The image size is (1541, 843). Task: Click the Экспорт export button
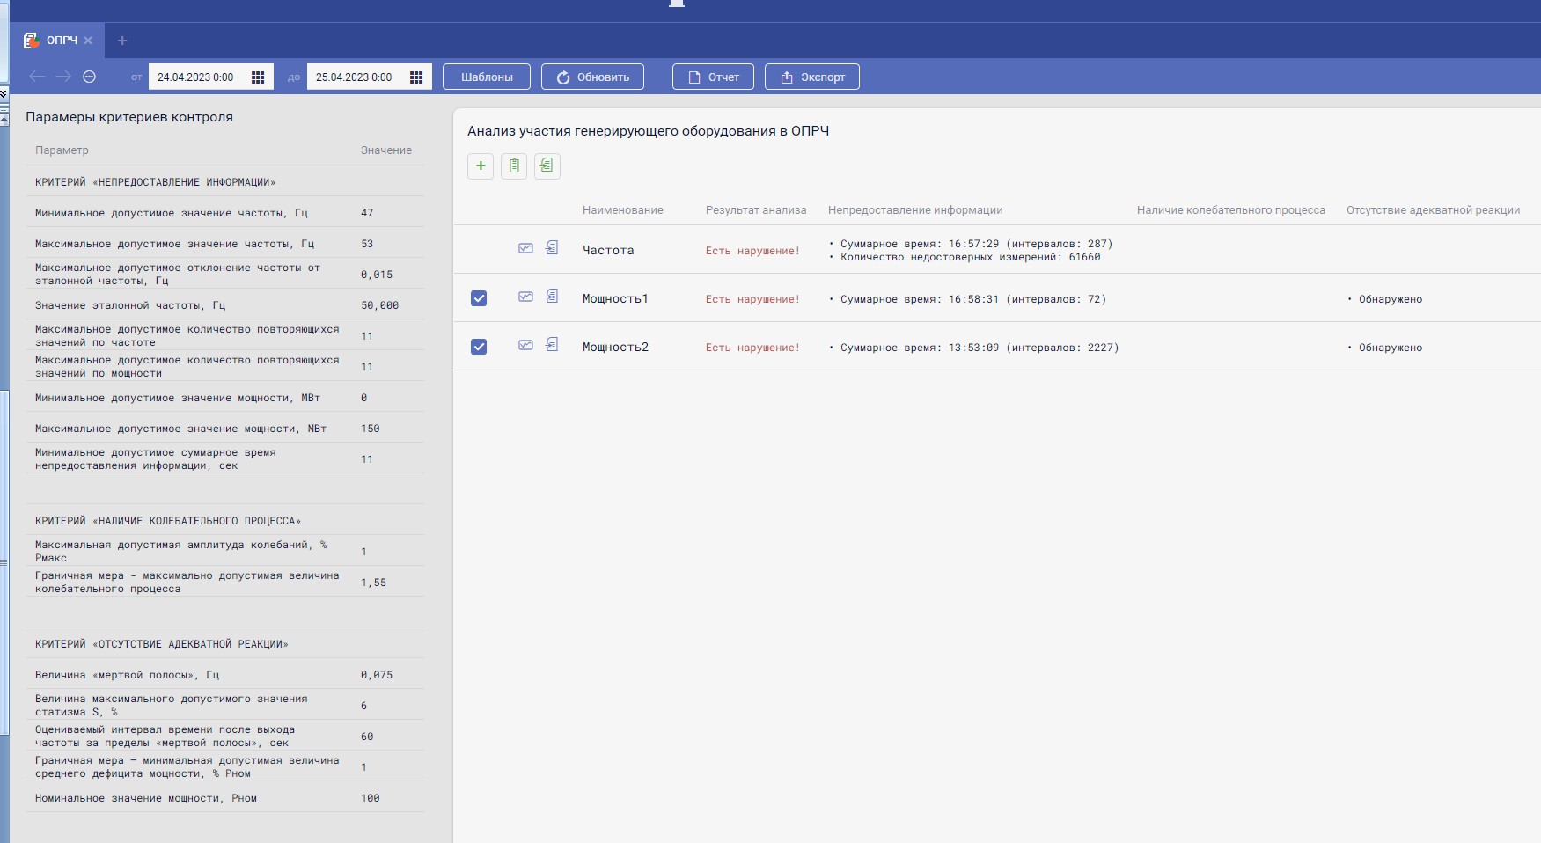tap(811, 77)
